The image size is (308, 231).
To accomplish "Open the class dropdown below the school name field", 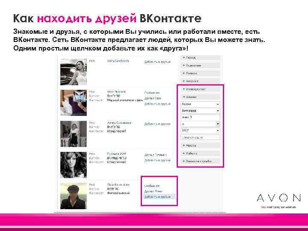I will [x=200, y=124].
